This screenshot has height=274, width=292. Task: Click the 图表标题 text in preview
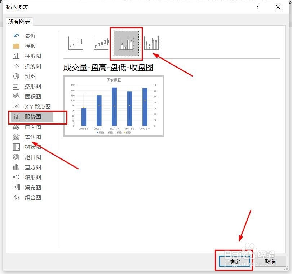[x=114, y=80]
